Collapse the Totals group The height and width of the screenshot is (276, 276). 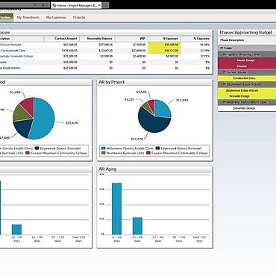pos(222,48)
